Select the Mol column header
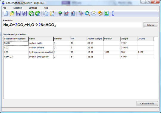 [x=79, y=39]
